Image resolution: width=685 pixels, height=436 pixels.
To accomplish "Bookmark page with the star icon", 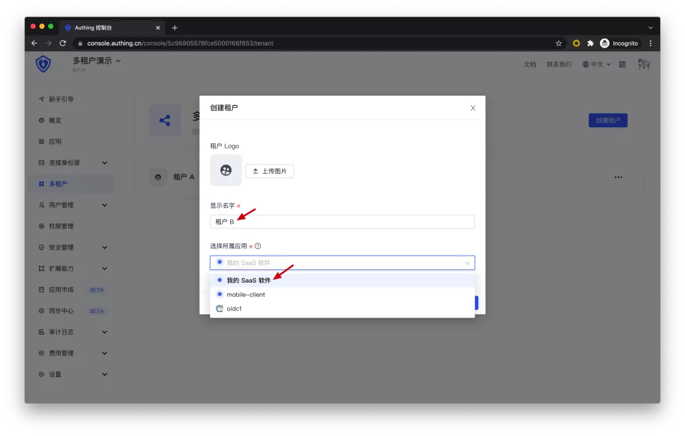I will [558, 43].
